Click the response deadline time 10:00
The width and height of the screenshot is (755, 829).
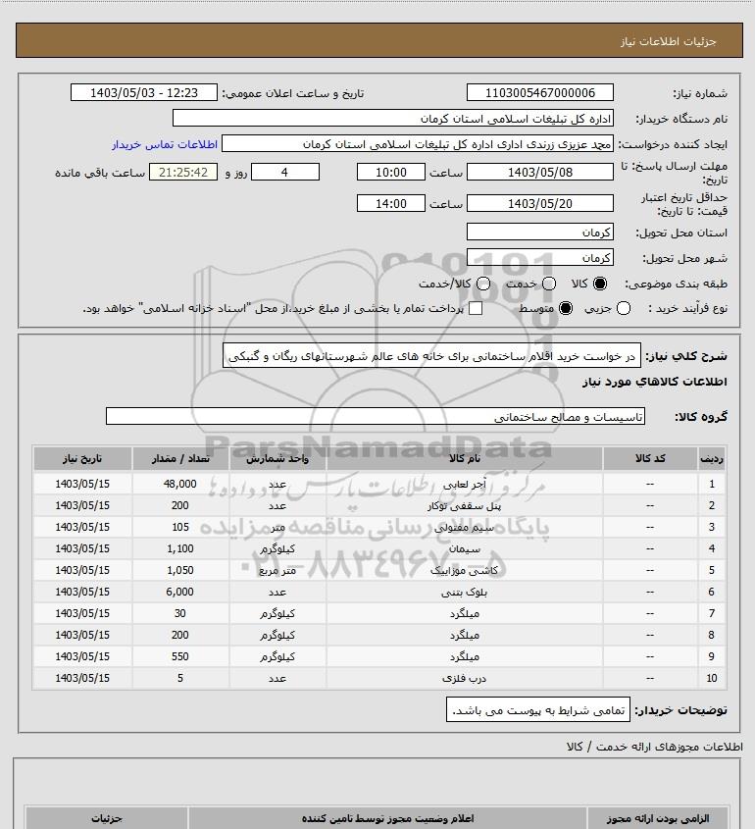tap(391, 172)
